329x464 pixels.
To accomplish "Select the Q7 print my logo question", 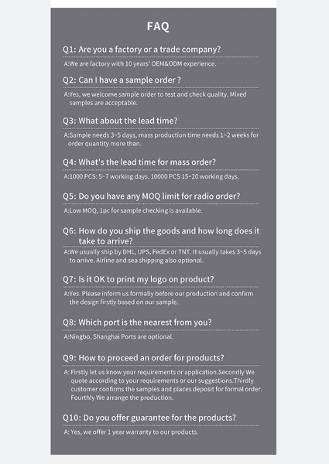I will pyautogui.click(x=139, y=279).
